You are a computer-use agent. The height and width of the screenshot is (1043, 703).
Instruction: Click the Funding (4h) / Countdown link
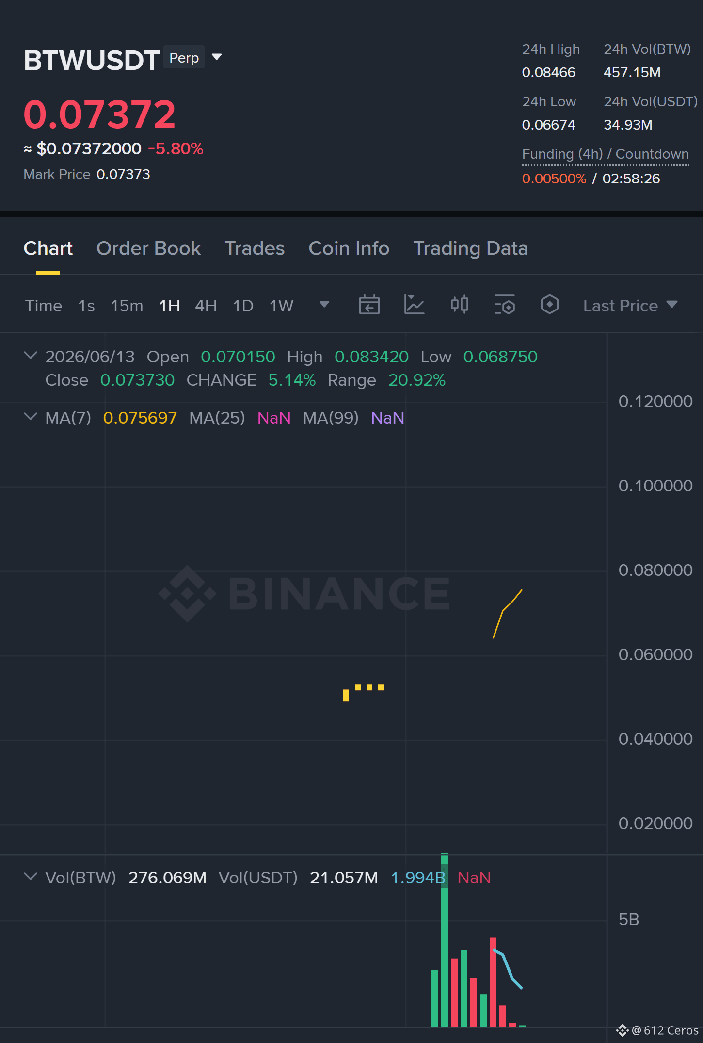click(x=605, y=154)
